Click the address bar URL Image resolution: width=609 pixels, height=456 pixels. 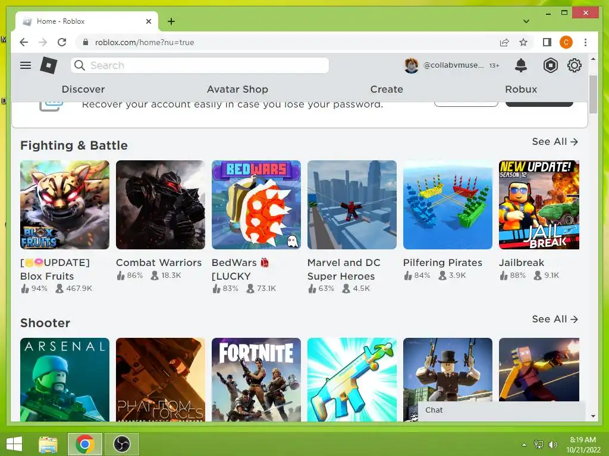tap(145, 42)
